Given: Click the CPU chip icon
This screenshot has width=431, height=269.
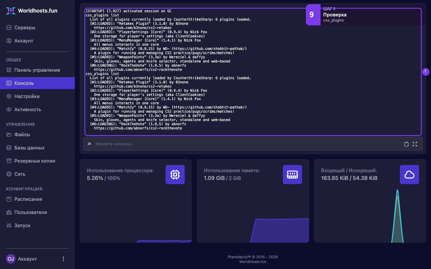Looking at the screenshot, I should [175, 175].
